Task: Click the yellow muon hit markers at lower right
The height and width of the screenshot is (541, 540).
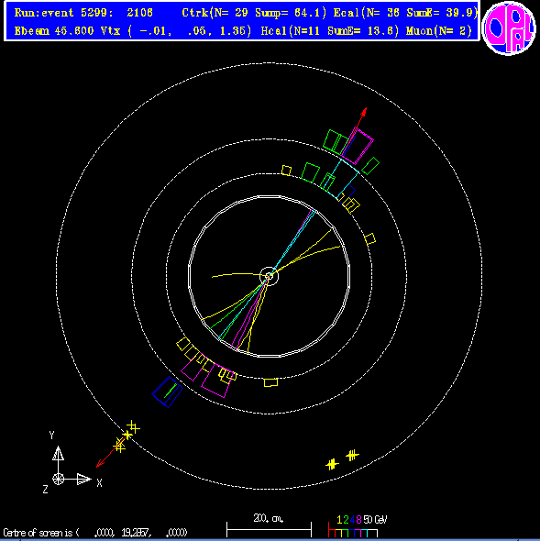Action: pyautogui.click(x=342, y=460)
